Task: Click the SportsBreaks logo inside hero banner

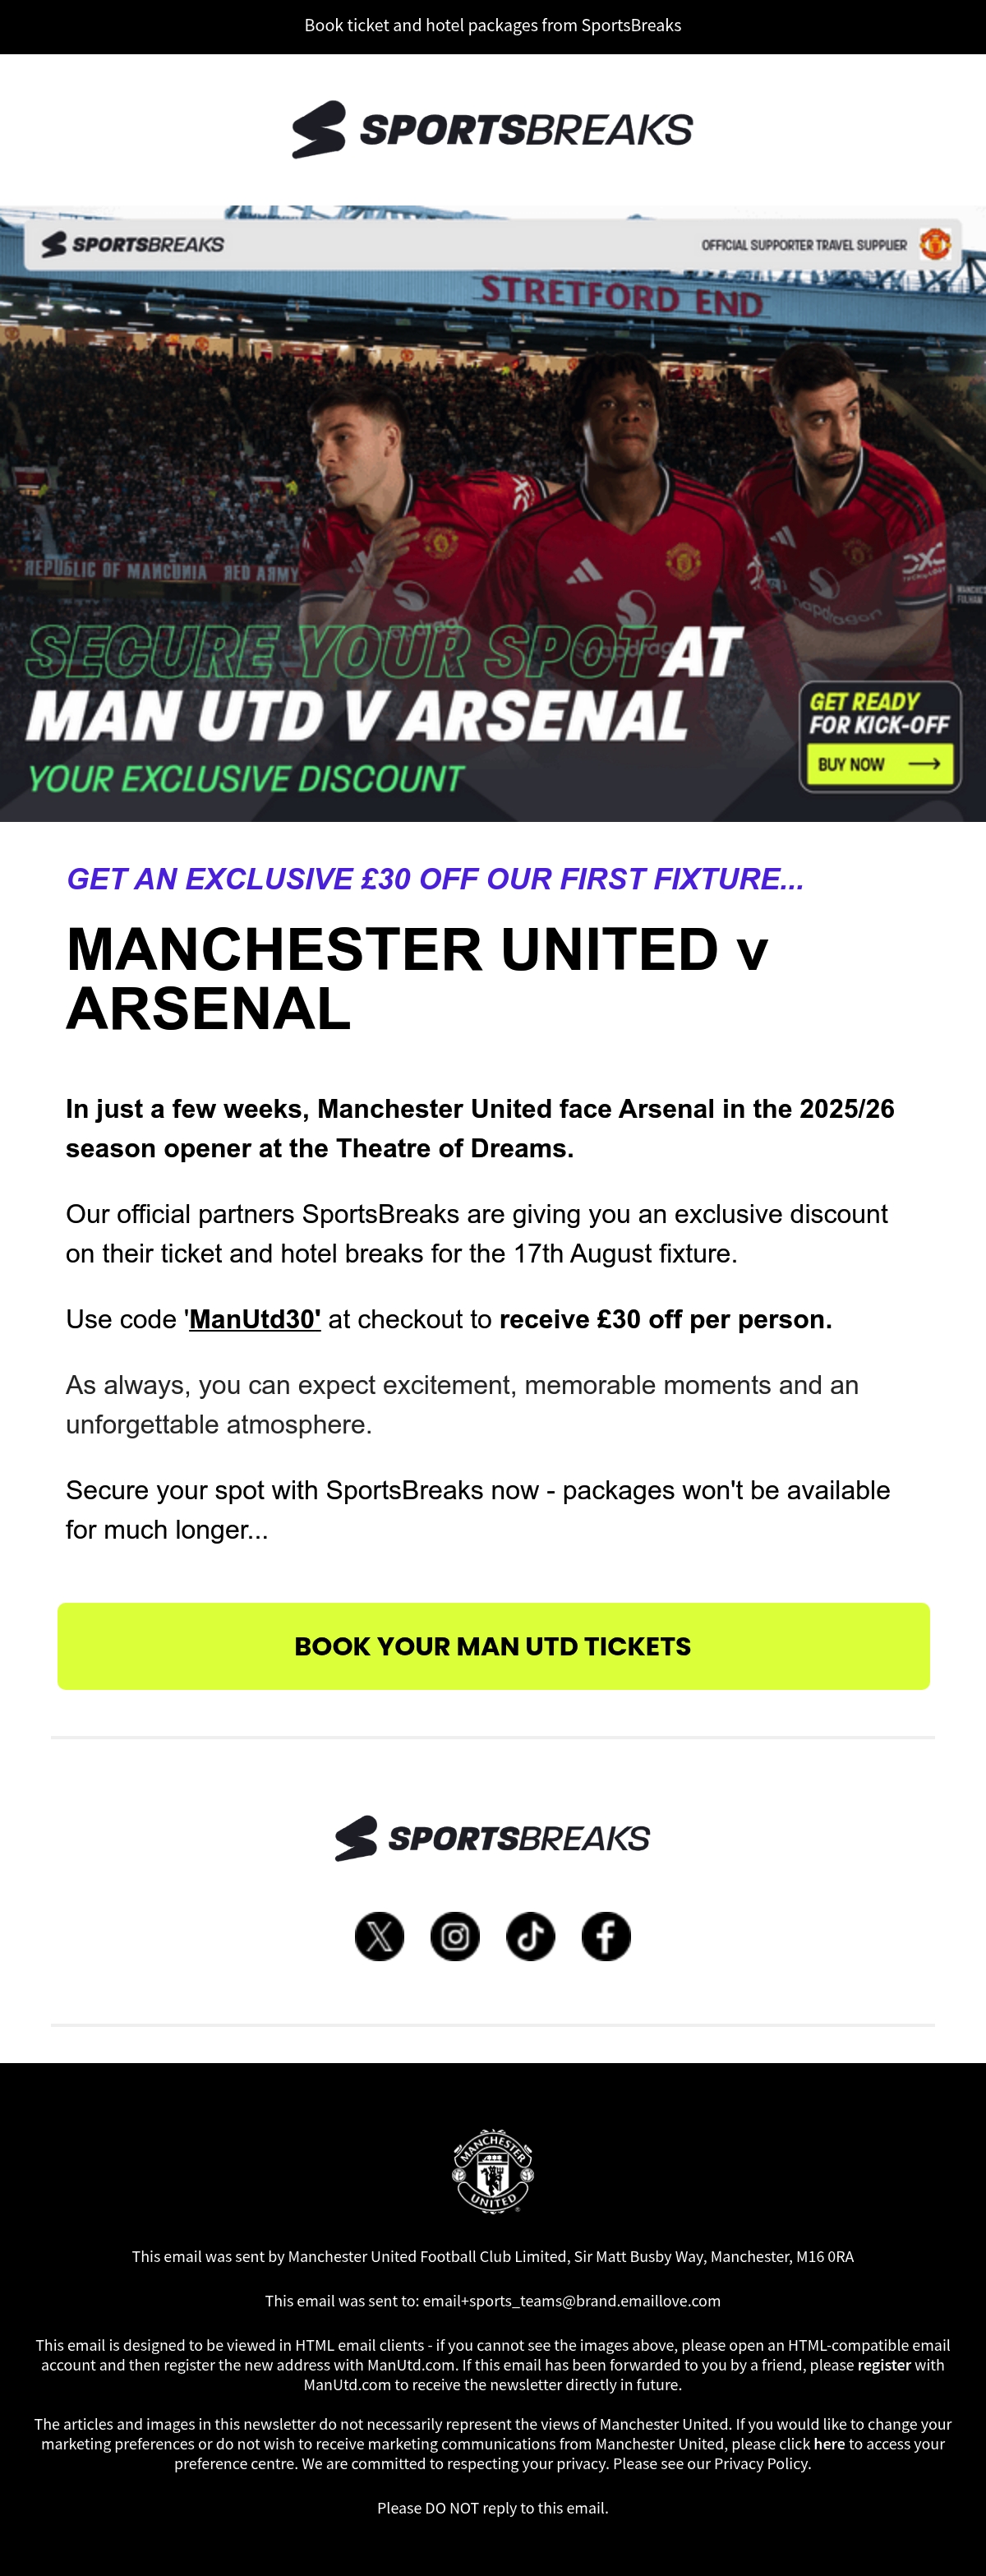Action: click(x=133, y=244)
